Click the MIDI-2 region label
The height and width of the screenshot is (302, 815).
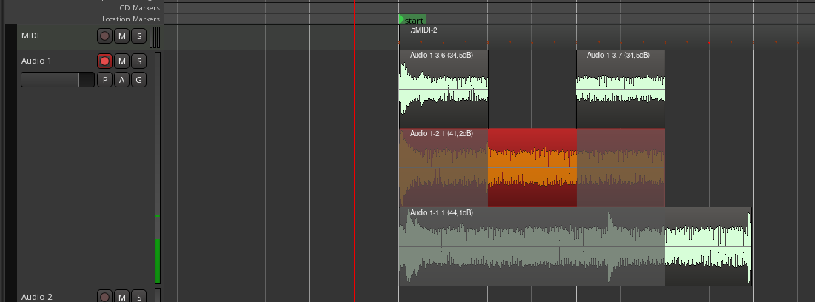[x=424, y=30]
